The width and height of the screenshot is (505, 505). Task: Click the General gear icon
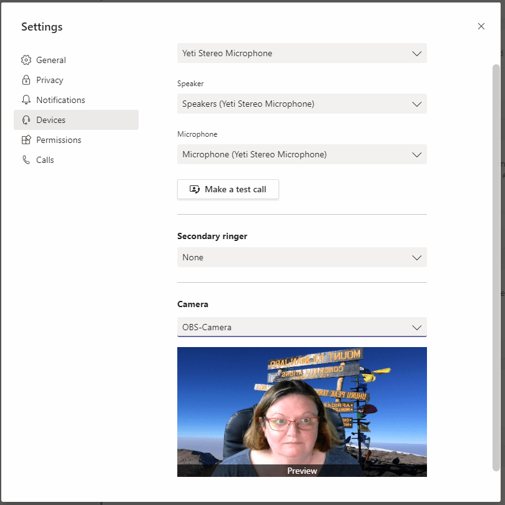[x=26, y=60]
